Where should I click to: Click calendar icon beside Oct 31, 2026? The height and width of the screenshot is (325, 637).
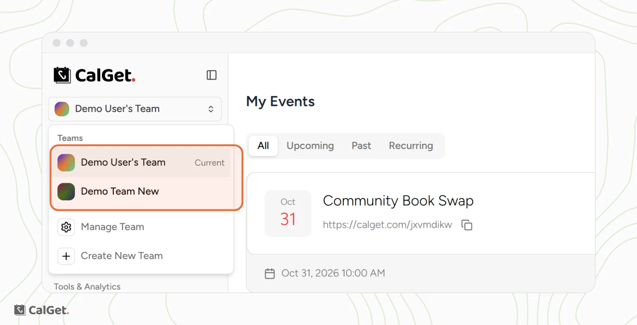(270, 273)
